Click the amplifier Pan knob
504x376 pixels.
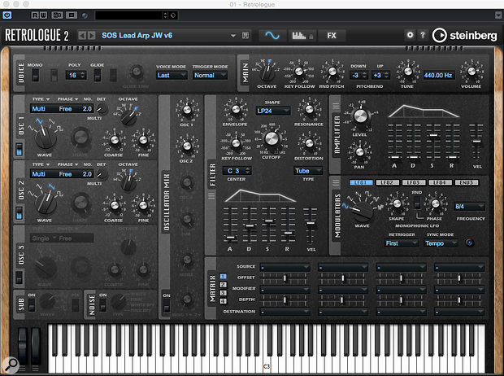pyautogui.click(x=359, y=152)
